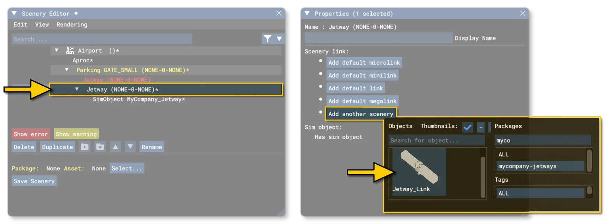Select mycompany-jetways package
The image size is (607, 224).
click(540, 166)
